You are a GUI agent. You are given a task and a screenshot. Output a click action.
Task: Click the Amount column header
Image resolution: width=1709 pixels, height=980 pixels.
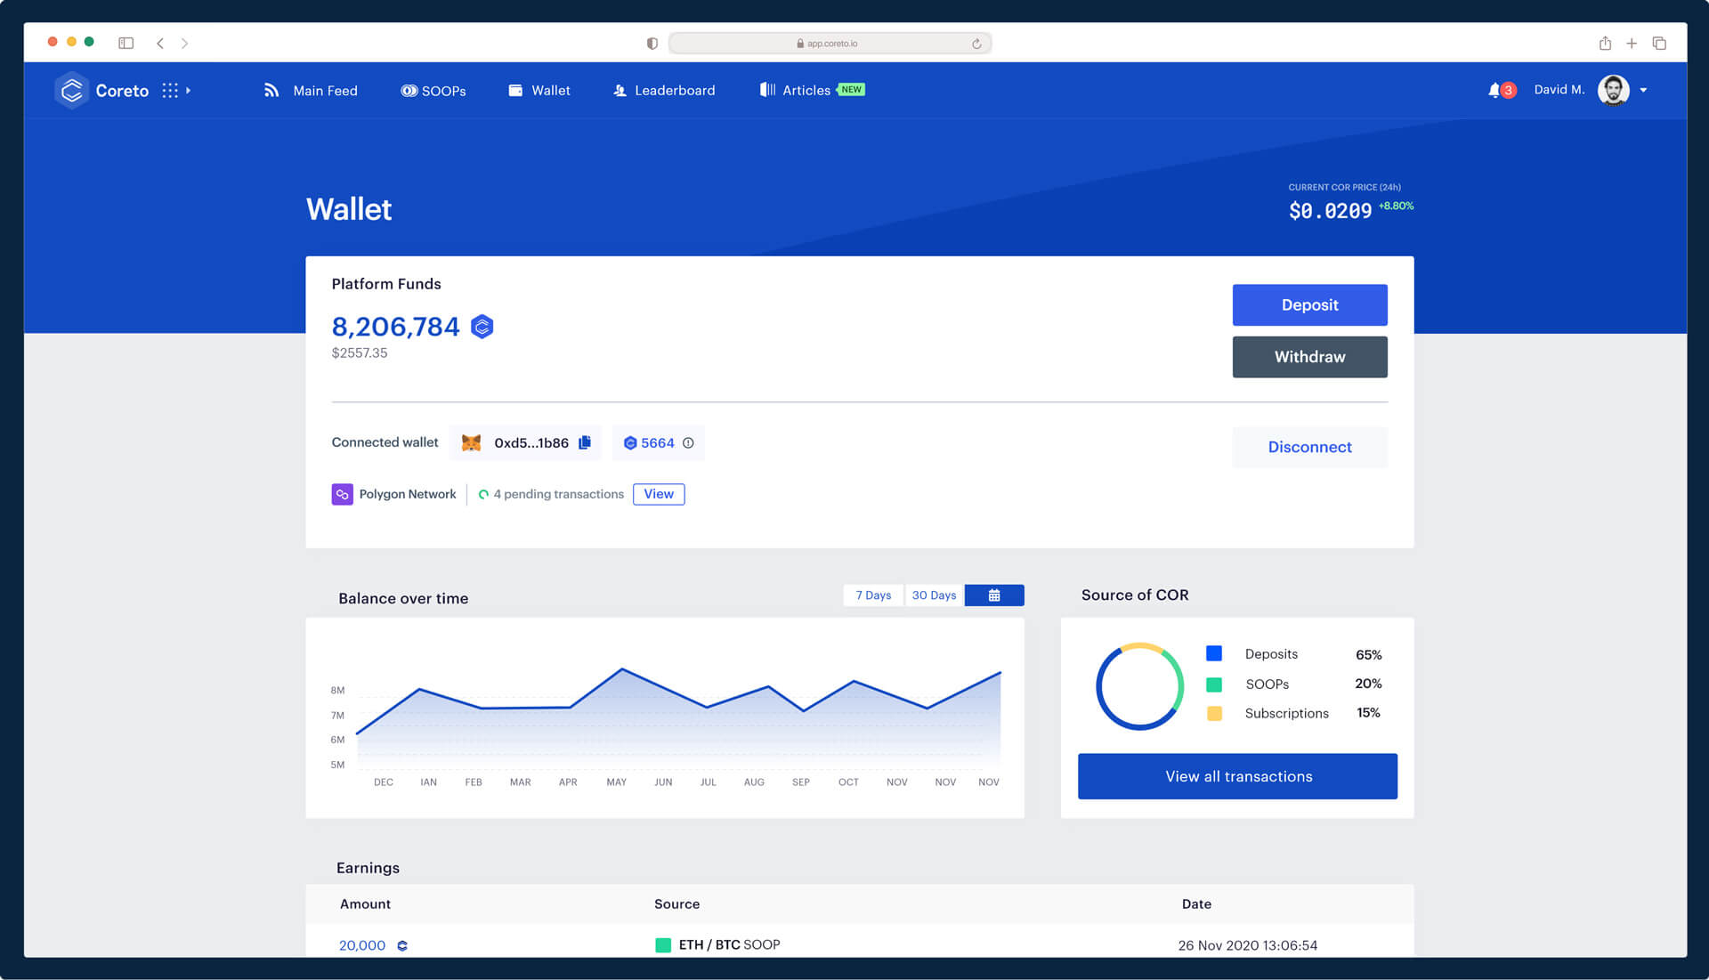(365, 904)
